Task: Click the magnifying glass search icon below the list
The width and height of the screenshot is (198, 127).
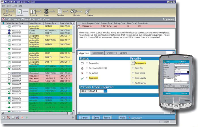Action: point(4,117)
